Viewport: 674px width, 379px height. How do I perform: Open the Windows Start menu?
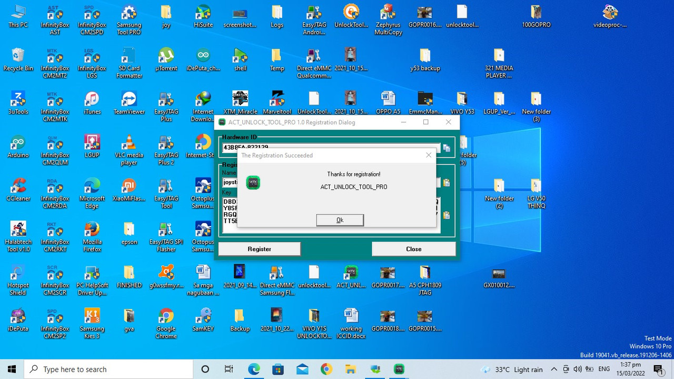coord(12,369)
